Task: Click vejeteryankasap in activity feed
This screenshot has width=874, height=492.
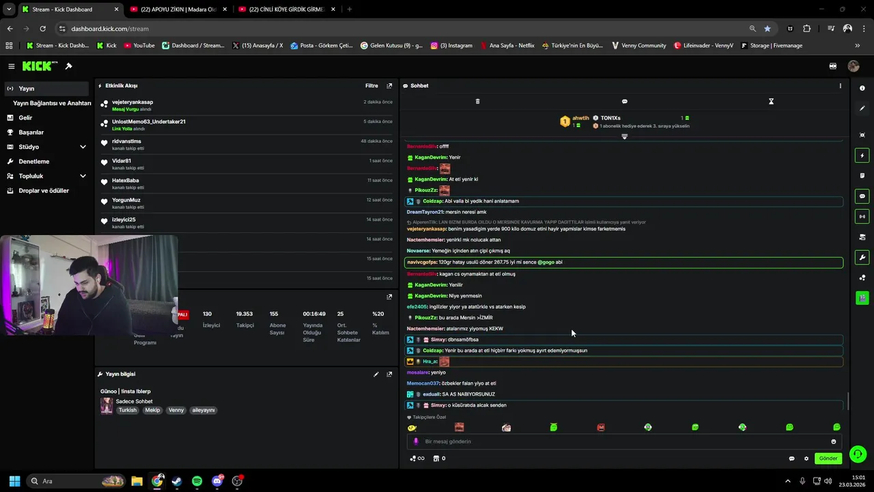Action: [132, 102]
